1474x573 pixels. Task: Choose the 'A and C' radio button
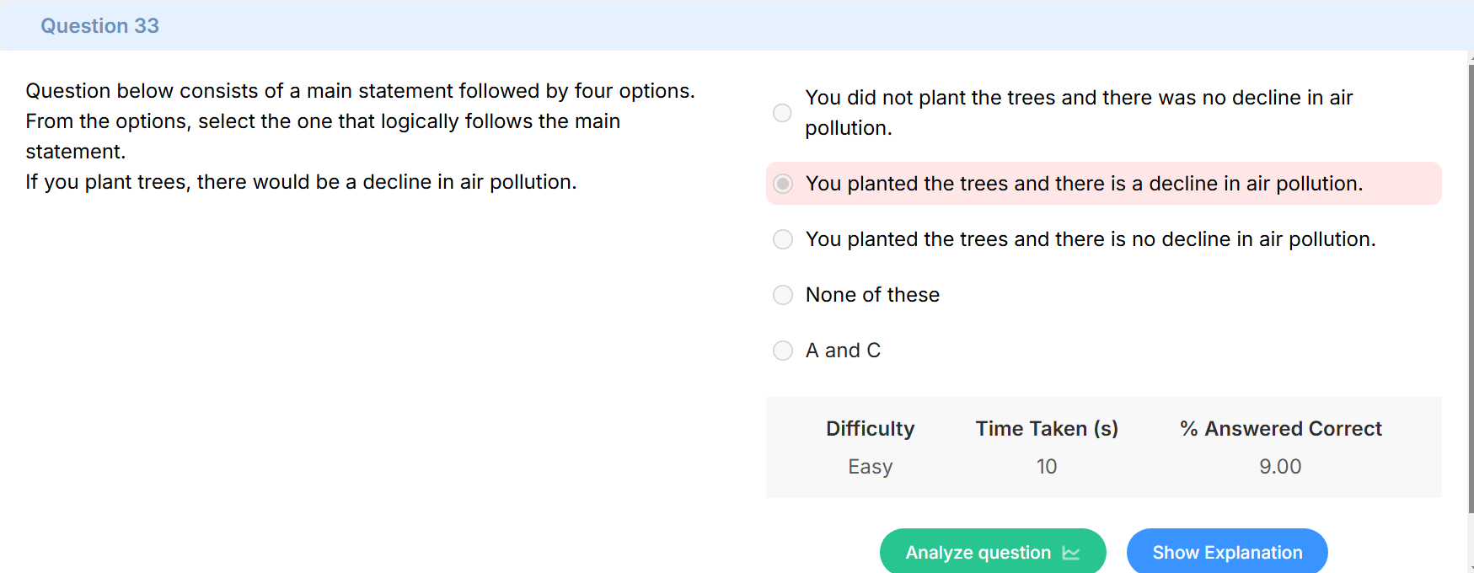783,351
